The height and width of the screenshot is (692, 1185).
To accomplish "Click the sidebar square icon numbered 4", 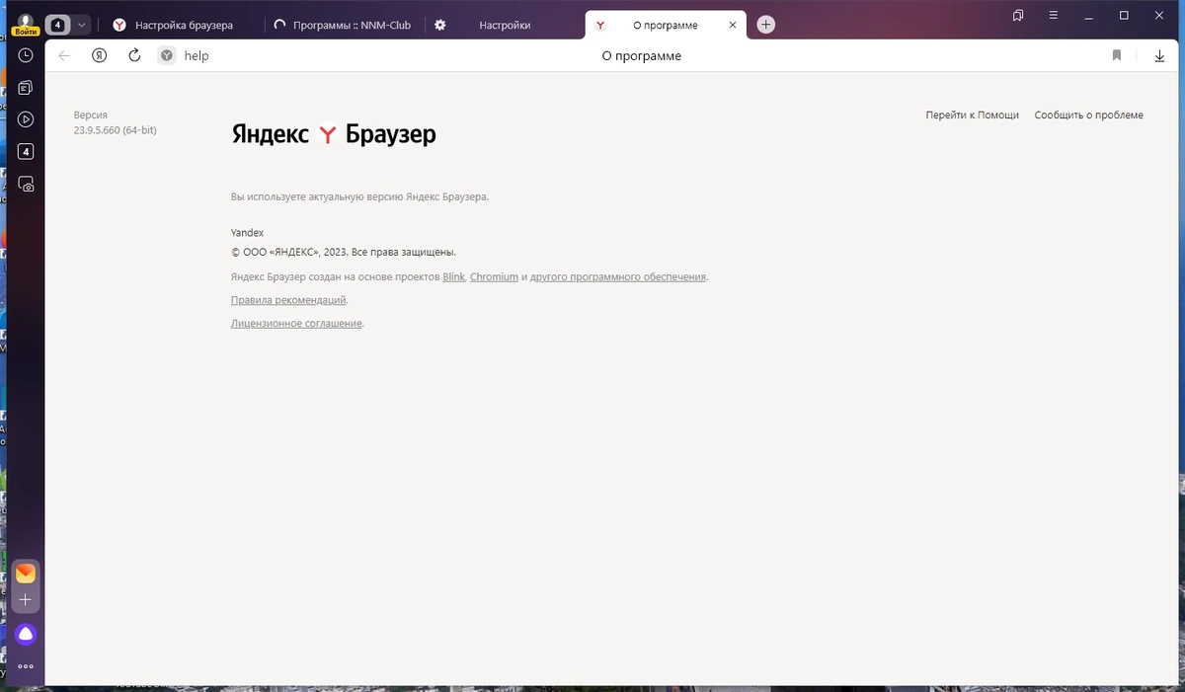I will click(26, 152).
